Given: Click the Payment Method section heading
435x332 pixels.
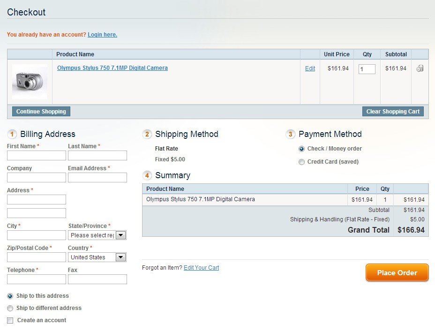Looking at the screenshot, I should pos(330,134).
